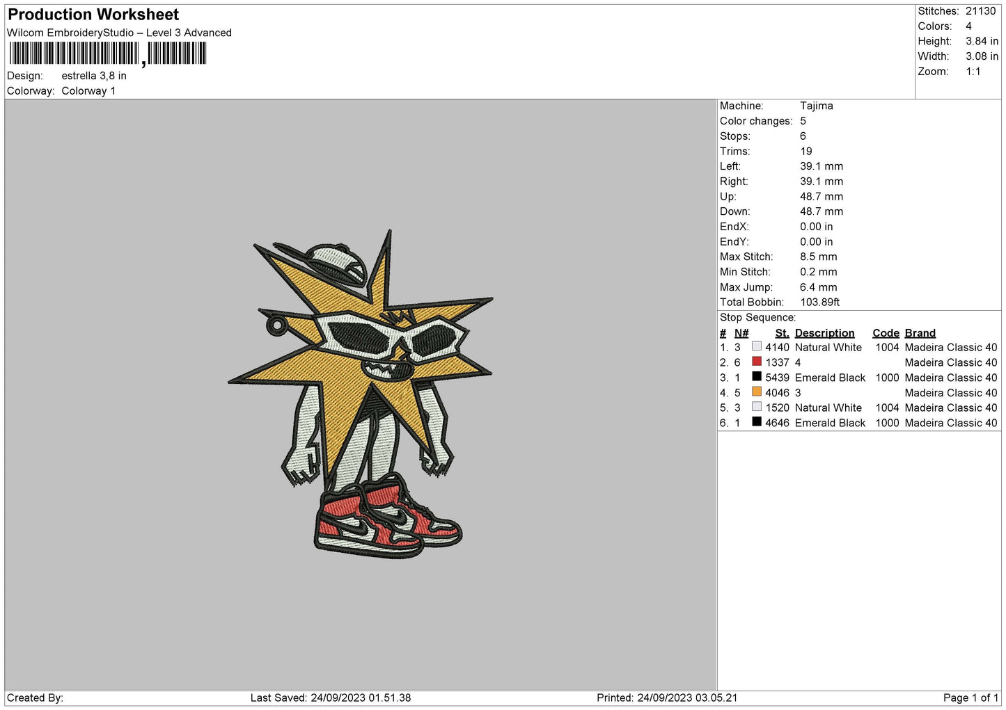Click the "Created By:" footer label

(x=35, y=698)
